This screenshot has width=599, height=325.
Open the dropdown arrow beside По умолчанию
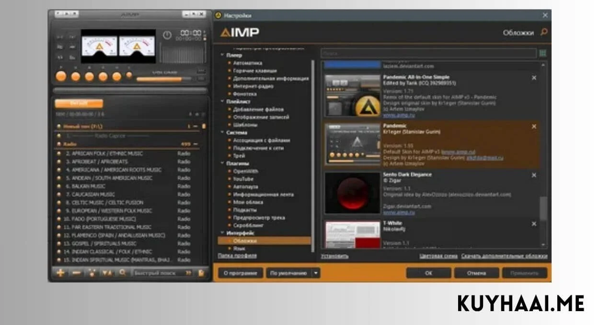[315, 273]
